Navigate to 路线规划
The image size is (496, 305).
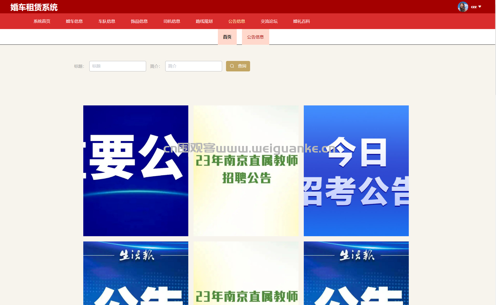pyautogui.click(x=204, y=21)
